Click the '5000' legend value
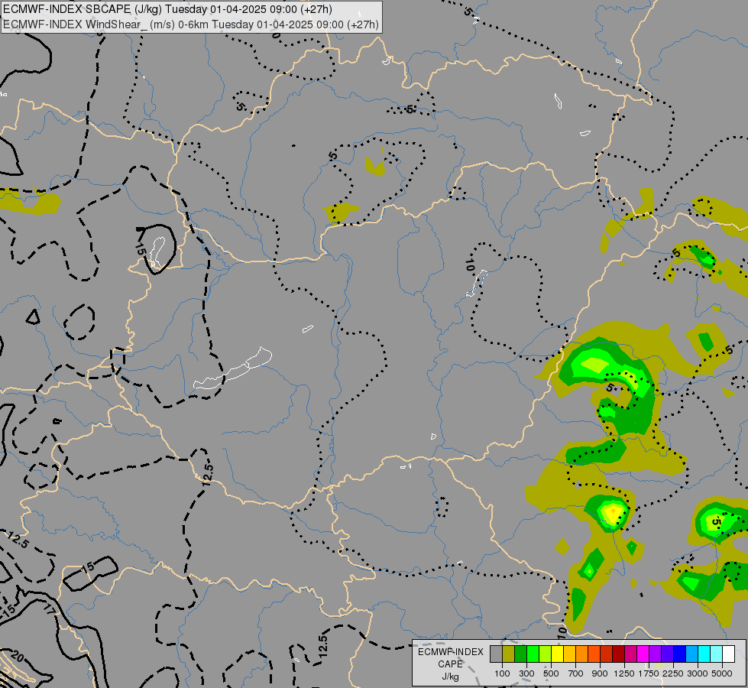 coord(722,673)
